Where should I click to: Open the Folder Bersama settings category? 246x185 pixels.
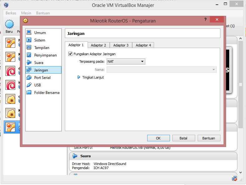43,92
